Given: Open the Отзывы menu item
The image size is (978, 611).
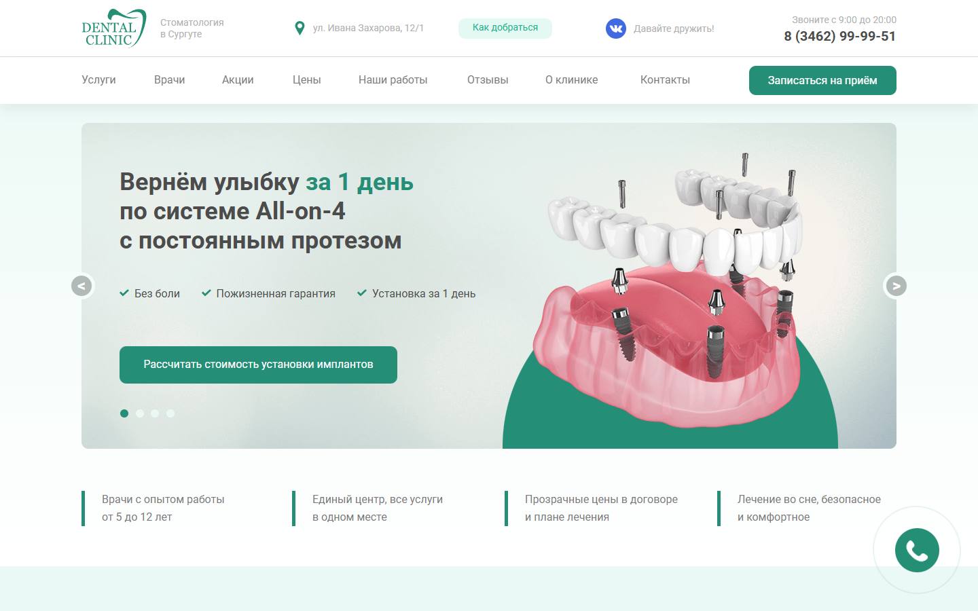Looking at the screenshot, I should (x=488, y=80).
